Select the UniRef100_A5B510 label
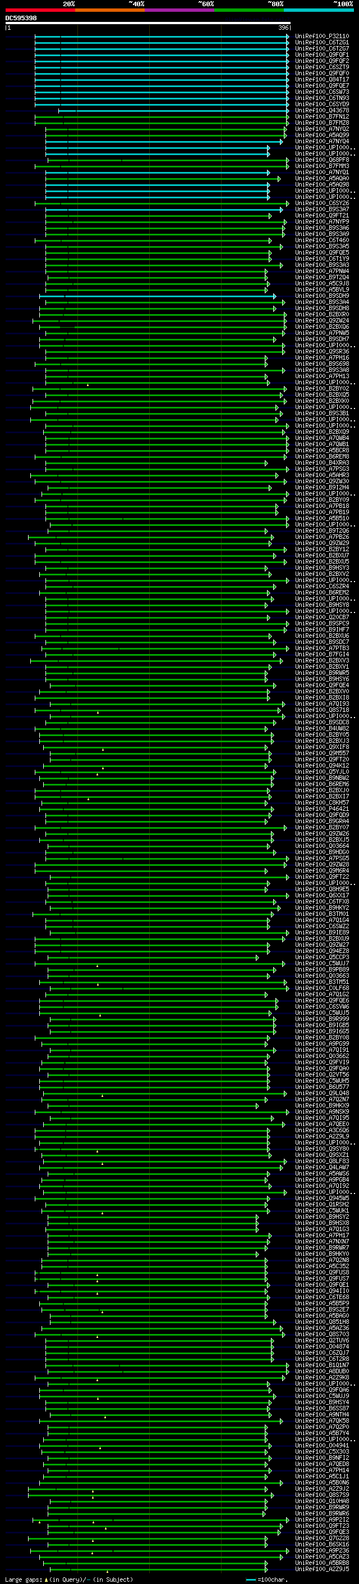Screen dimensions: 359x1584 coord(321,518)
